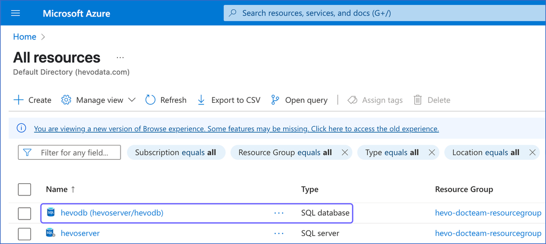This screenshot has width=546, height=244.
Task: Open the hamburger portal menu
Action: point(15,13)
